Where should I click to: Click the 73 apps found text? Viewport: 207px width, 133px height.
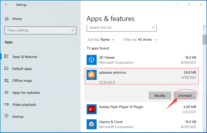98,48
